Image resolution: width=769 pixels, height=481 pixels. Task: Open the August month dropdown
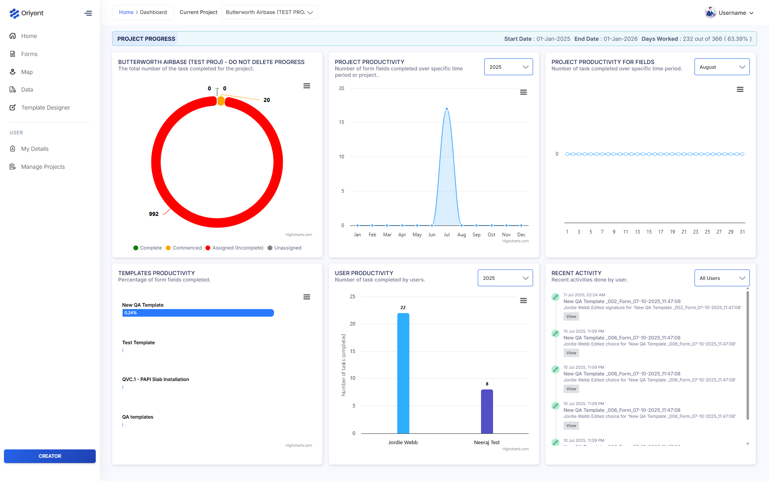[x=722, y=67]
